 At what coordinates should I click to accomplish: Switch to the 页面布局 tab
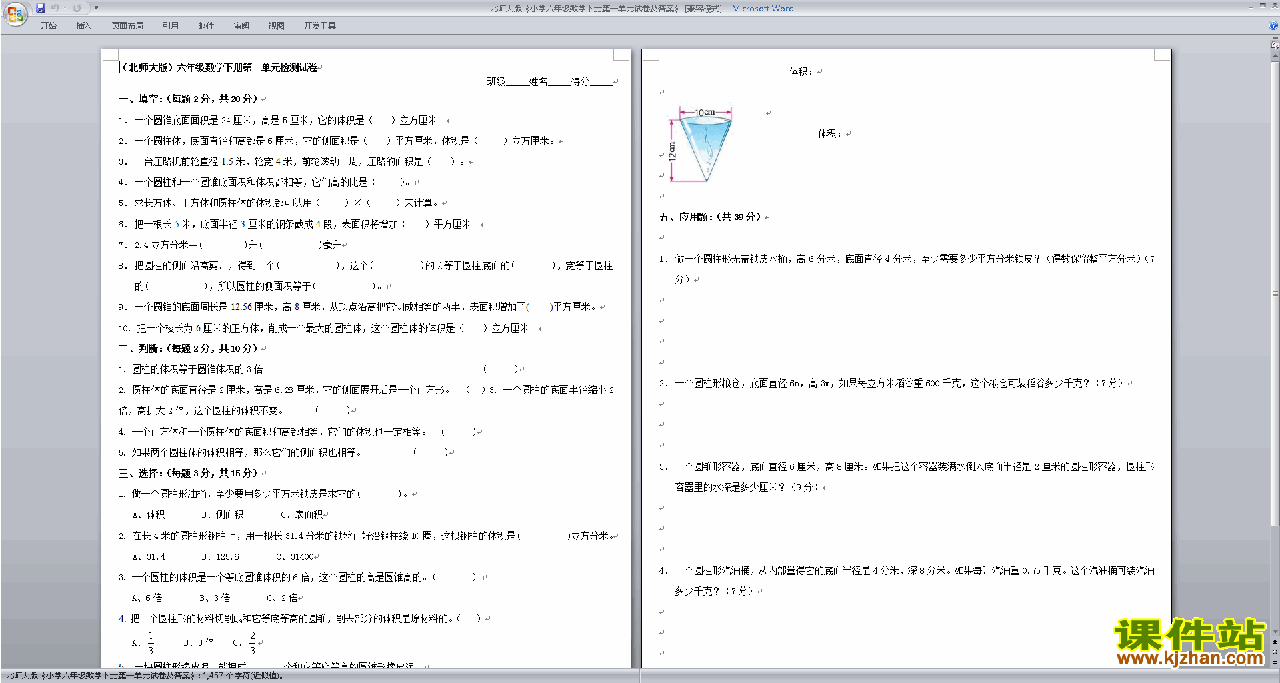[127, 26]
